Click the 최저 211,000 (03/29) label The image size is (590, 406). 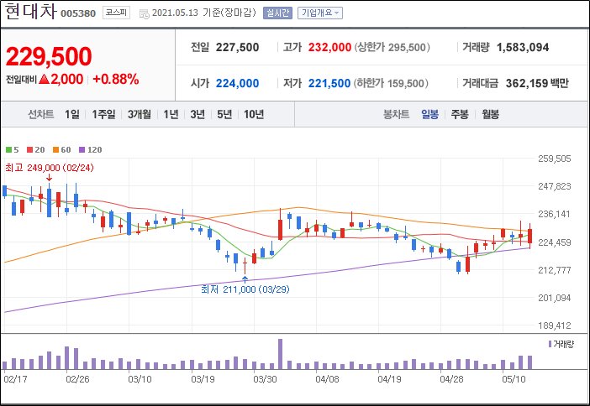tap(245, 289)
